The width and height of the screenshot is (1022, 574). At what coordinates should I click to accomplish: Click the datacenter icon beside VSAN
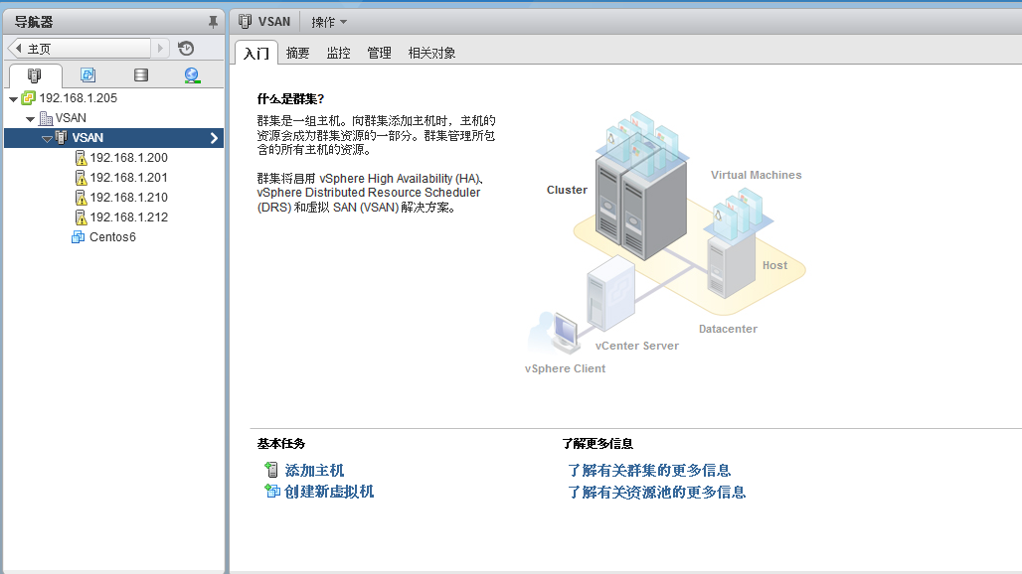click(x=47, y=118)
